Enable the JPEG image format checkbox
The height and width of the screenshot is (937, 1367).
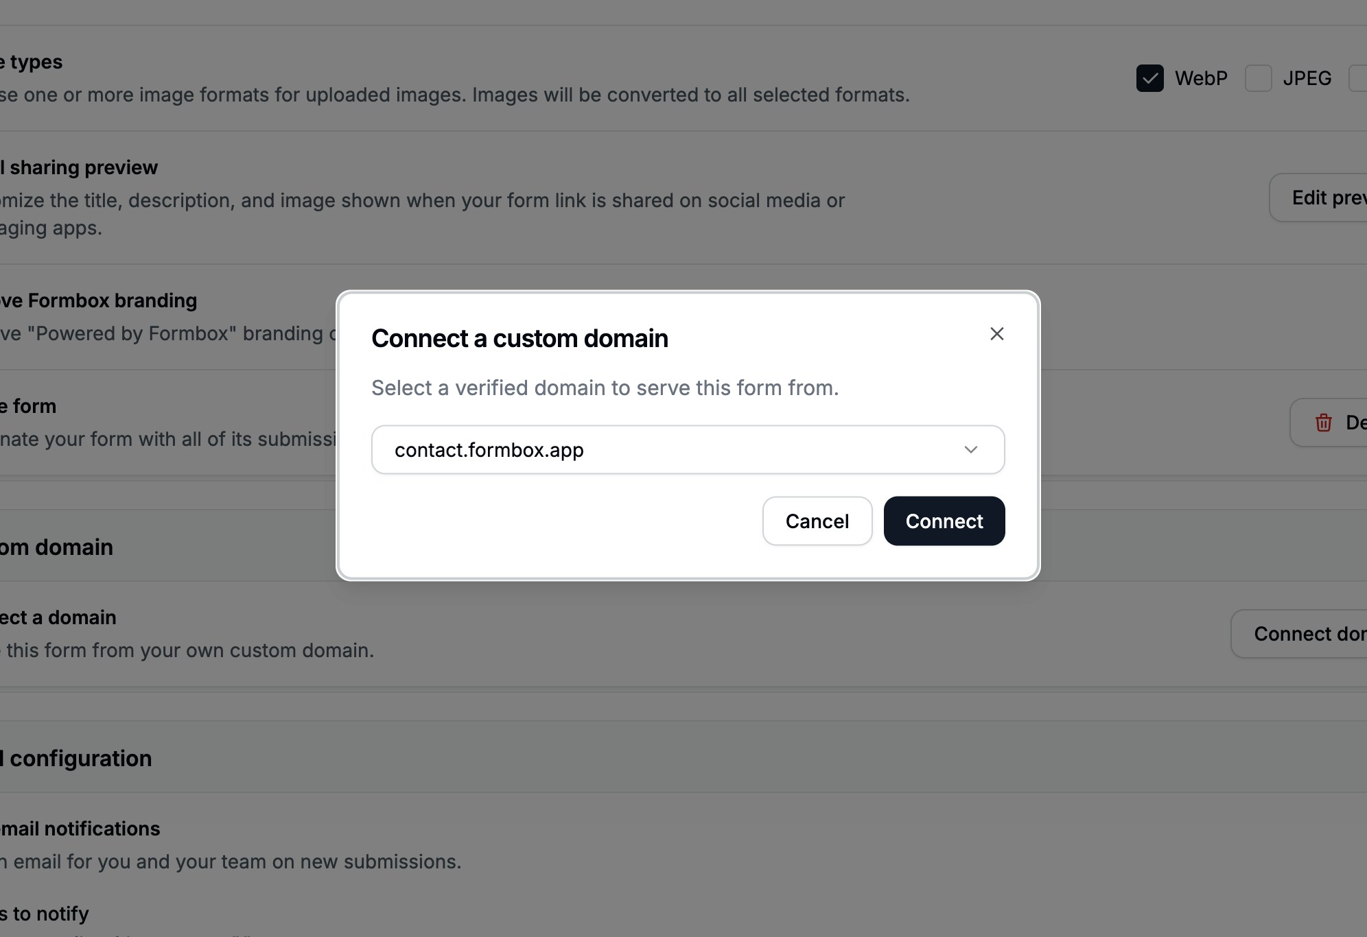pyautogui.click(x=1258, y=78)
